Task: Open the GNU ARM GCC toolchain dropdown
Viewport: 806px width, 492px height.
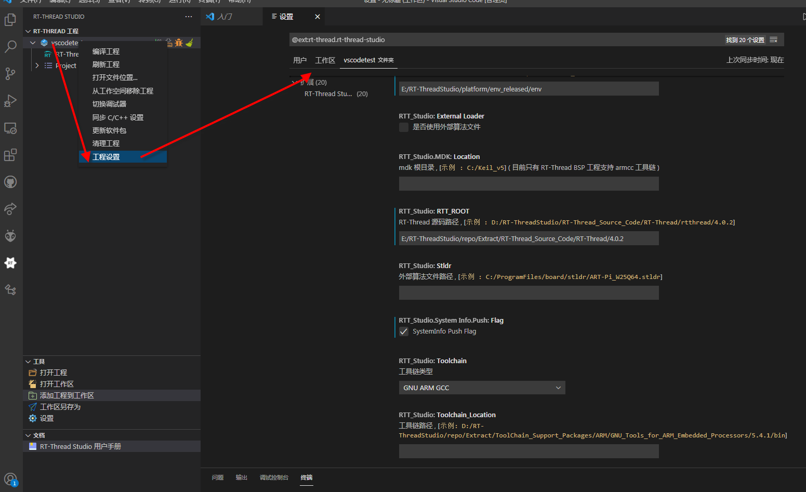Action: point(481,387)
